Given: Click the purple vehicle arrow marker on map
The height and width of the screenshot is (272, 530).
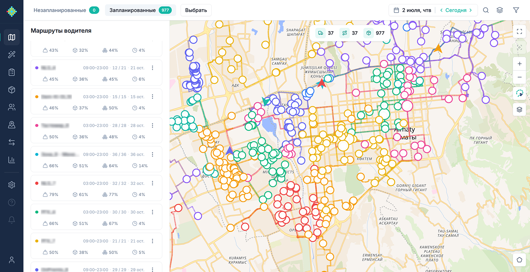Looking at the screenshot, I should [x=229, y=151].
